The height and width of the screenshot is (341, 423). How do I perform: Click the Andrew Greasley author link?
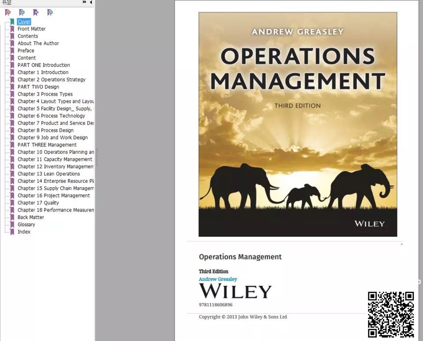218,279
